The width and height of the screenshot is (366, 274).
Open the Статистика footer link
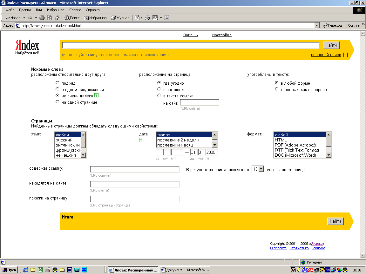[299, 248]
